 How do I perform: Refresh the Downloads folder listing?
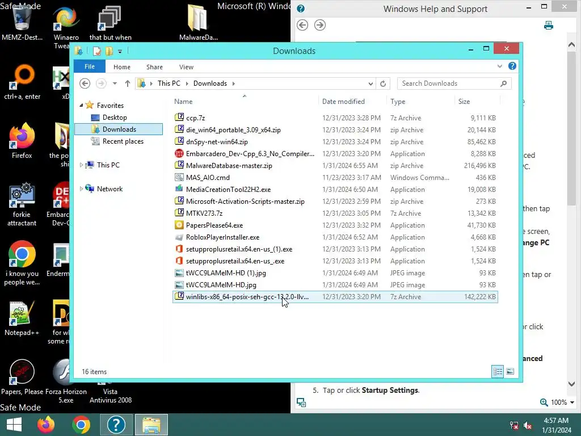(x=383, y=83)
